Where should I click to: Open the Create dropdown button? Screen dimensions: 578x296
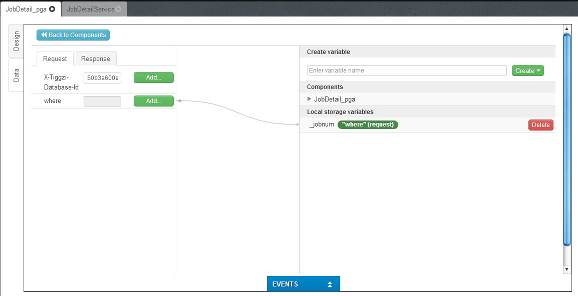527,70
